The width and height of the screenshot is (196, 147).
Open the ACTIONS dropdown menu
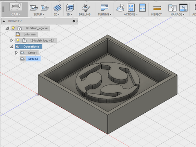[x=131, y=14]
